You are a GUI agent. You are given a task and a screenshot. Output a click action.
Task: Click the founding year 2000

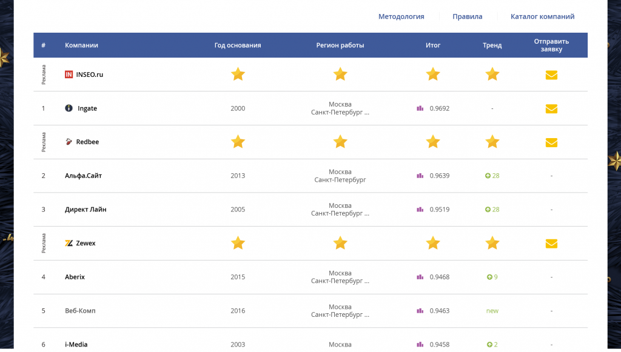pos(238,108)
